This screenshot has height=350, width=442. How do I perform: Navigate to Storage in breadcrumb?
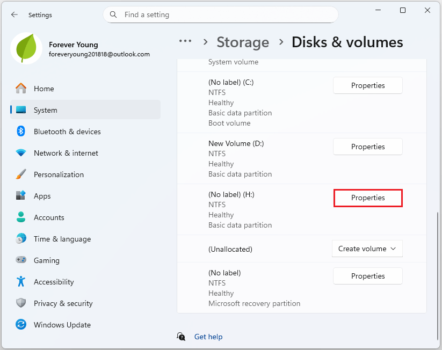pyautogui.click(x=243, y=42)
